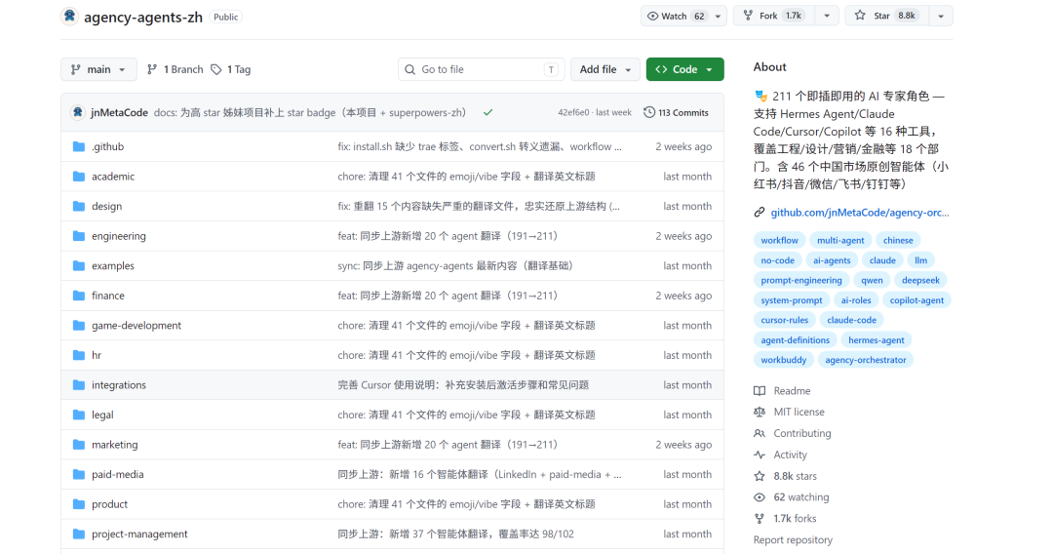Click the eye icon beside 62 watching
Image resolution: width=1053 pixels, height=554 pixels.
[760, 496]
